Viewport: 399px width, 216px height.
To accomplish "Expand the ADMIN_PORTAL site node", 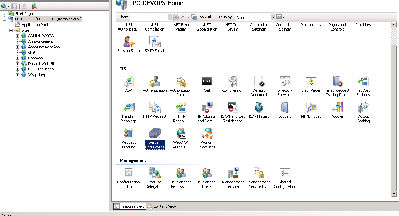I will click(18, 36).
